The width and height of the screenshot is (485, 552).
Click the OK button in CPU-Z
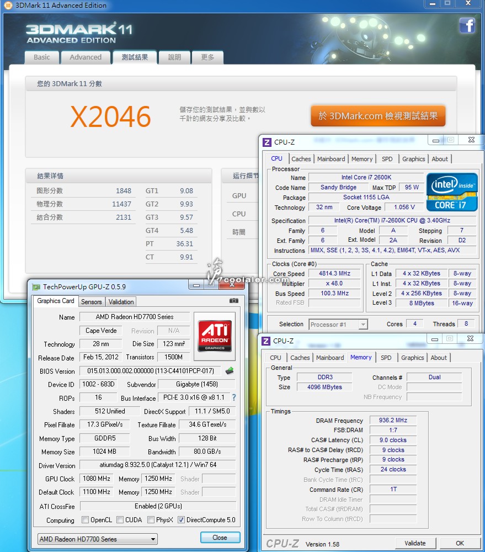click(460, 543)
